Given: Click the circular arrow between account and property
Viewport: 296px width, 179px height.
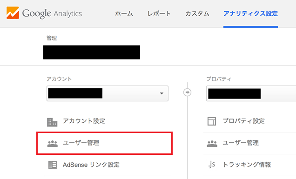Looking at the screenshot, I should point(187,92).
